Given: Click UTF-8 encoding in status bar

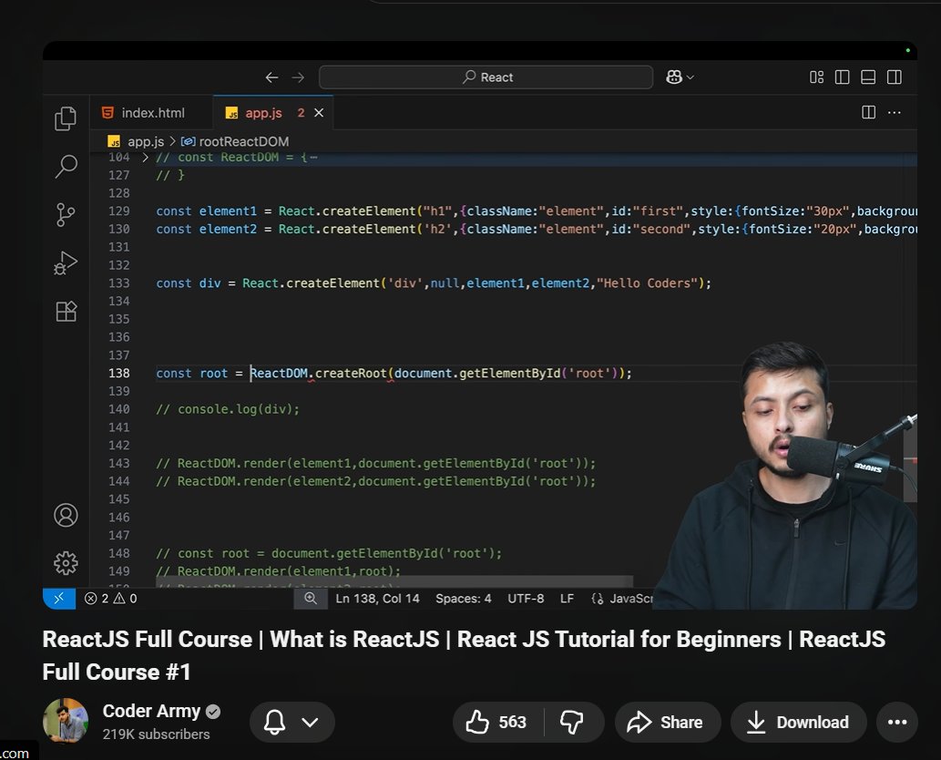Looking at the screenshot, I should (x=526, y=599).
